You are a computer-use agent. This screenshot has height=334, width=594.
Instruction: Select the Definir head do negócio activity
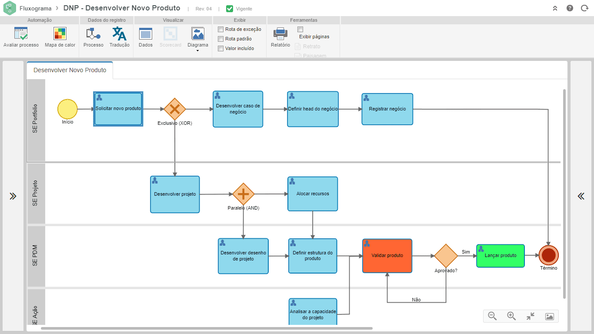313,109
